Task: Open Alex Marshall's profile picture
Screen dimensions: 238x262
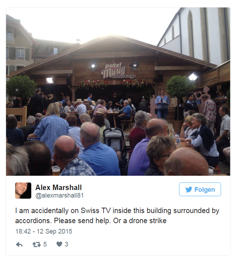Action: [x=23, y=190]
